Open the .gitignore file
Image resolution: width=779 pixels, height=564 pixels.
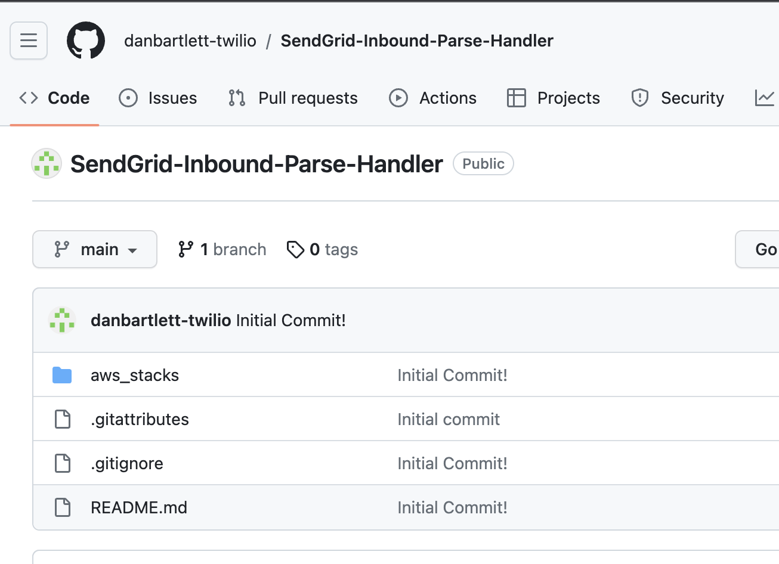127,463
